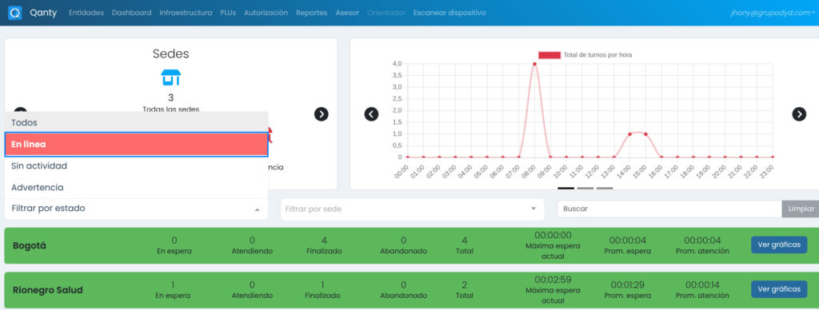This screenshot has height=310, width=819.
Task: Toggle the red Total de turnos legend swatch
Action: (549, 55)
